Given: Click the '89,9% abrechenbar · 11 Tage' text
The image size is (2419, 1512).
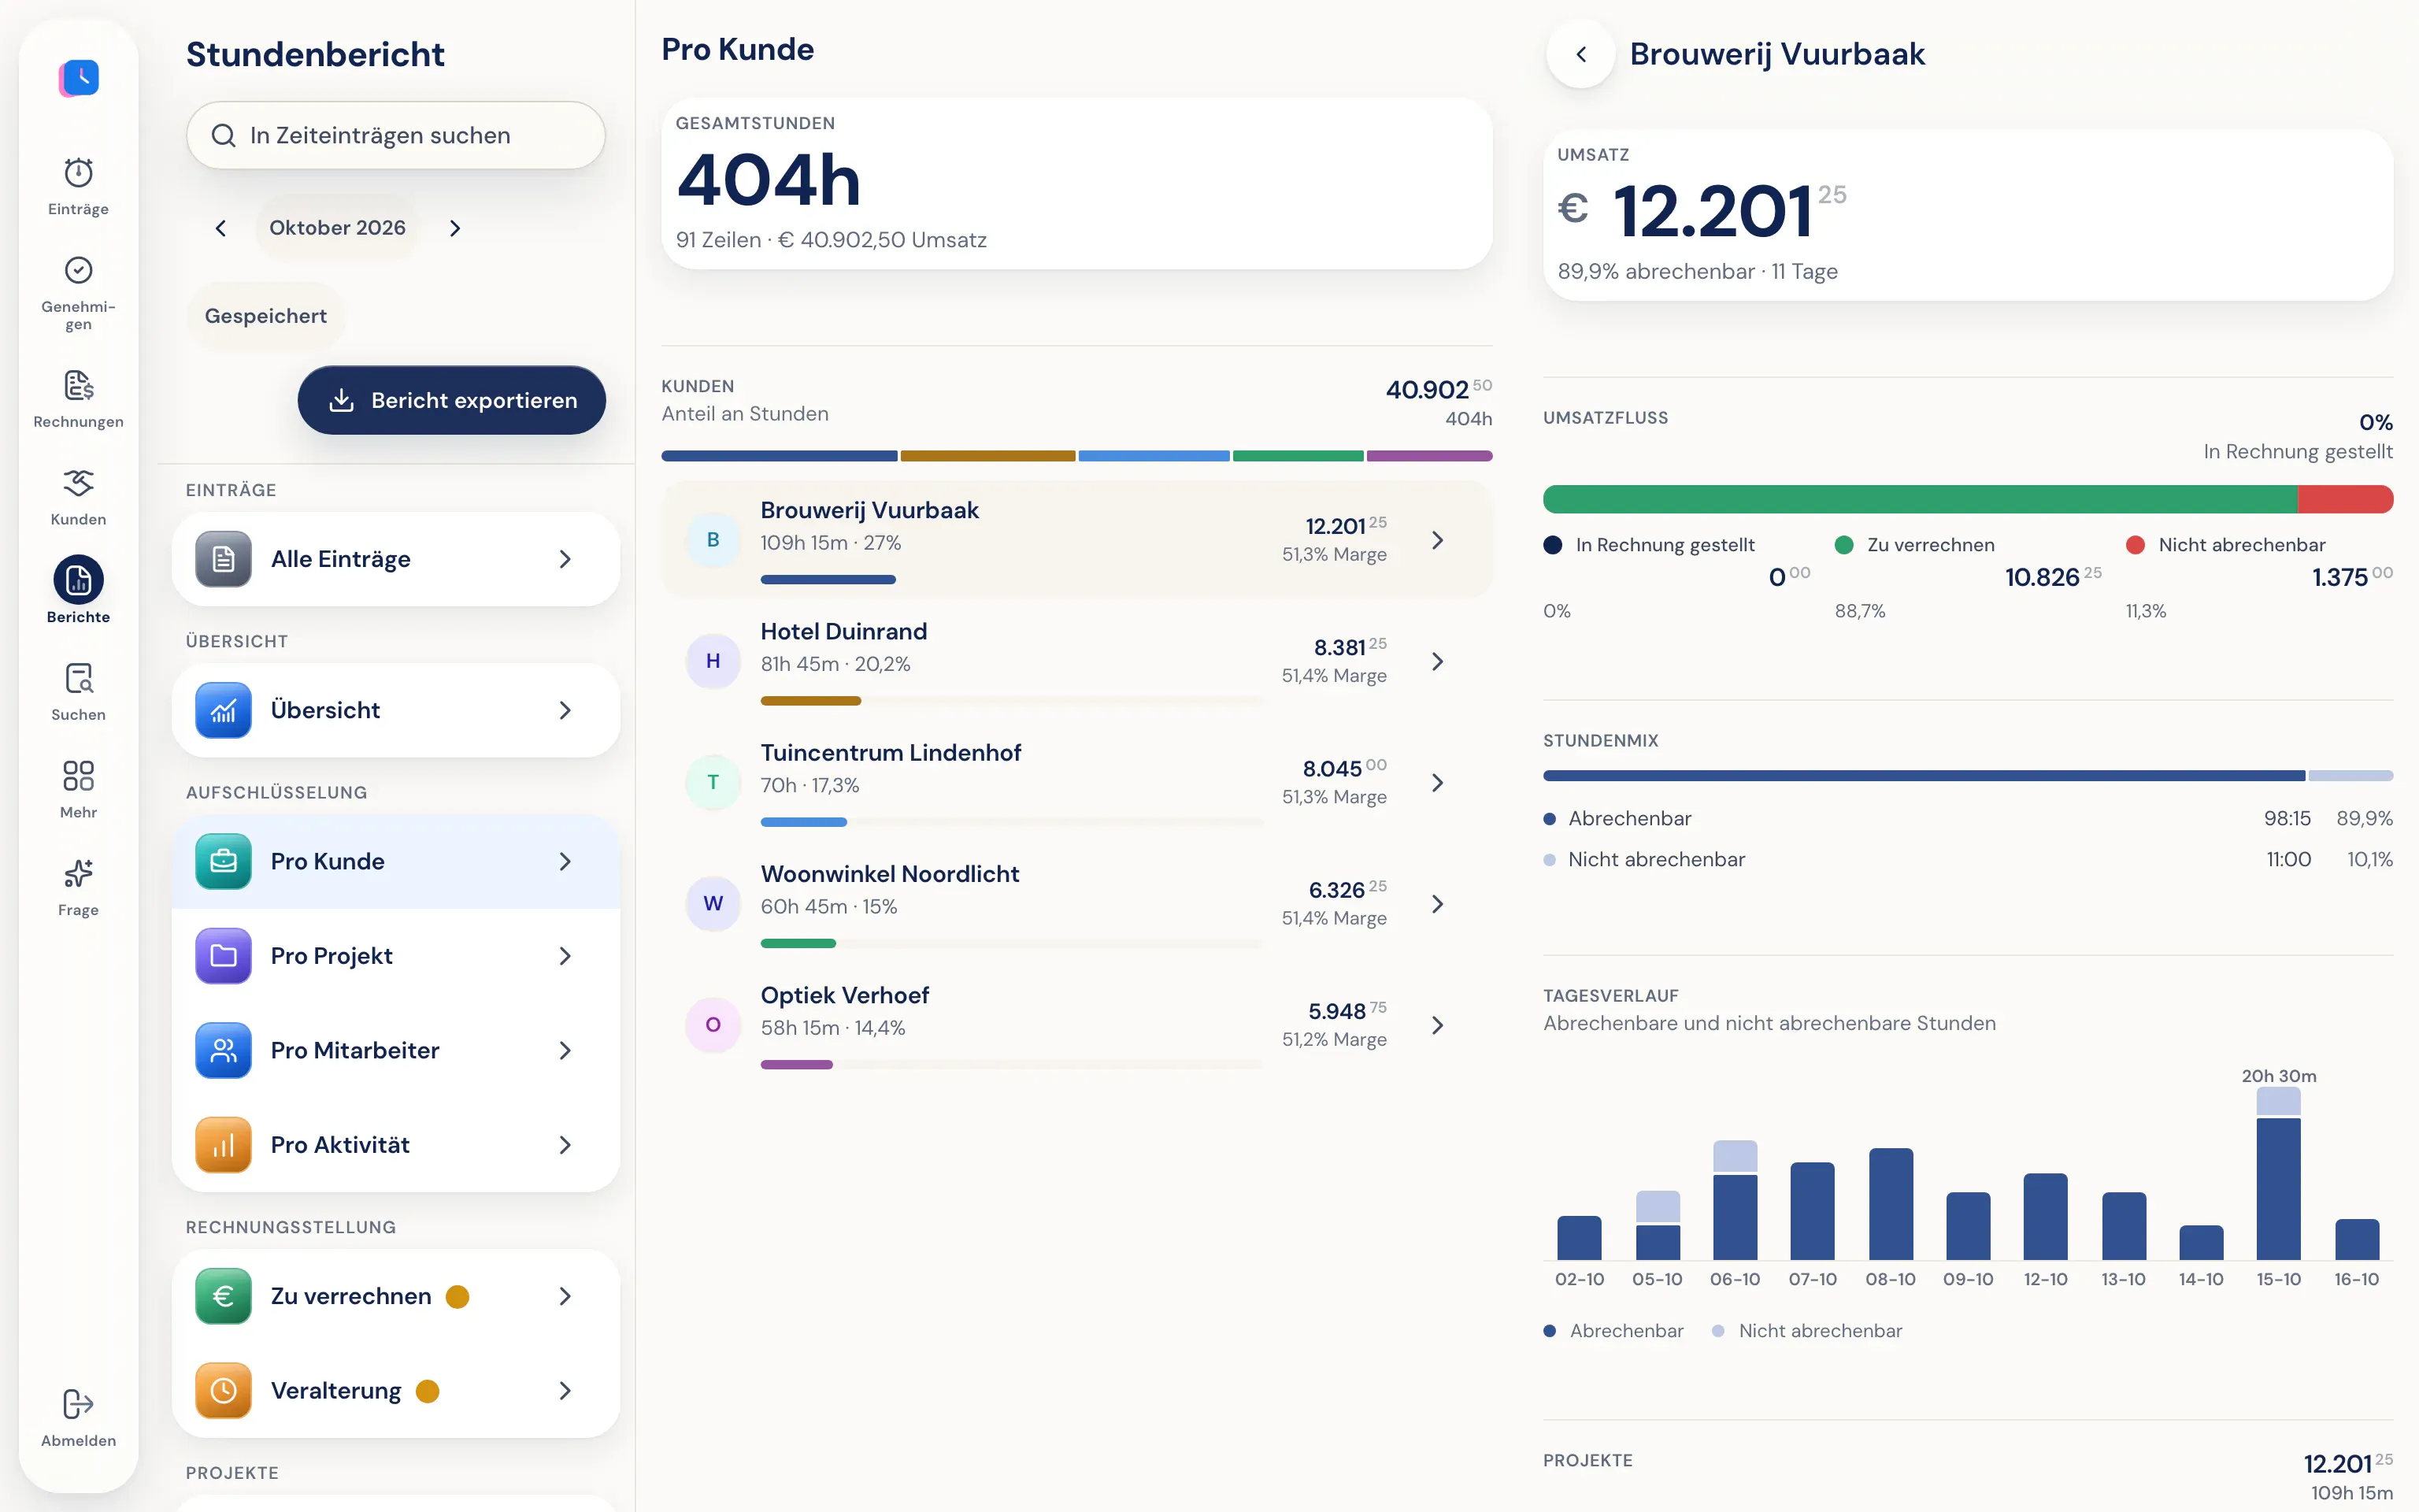Looking at the screenshot, I should [1697, 271].
